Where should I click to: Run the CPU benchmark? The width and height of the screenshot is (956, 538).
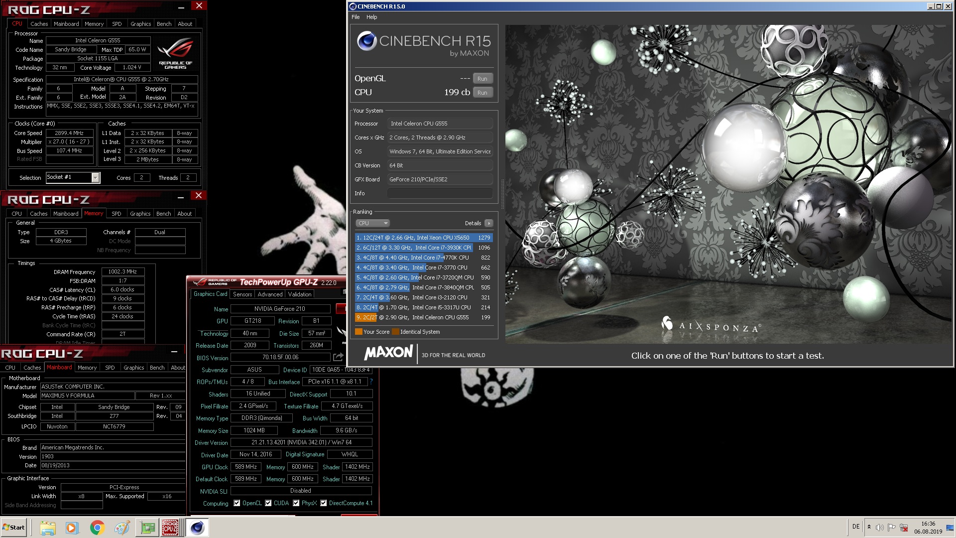[482, 93]
